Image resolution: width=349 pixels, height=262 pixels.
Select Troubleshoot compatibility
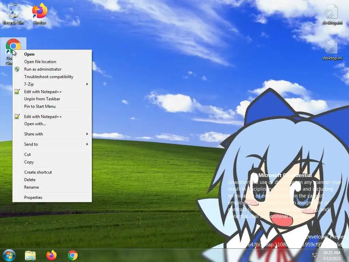(52, 77)
